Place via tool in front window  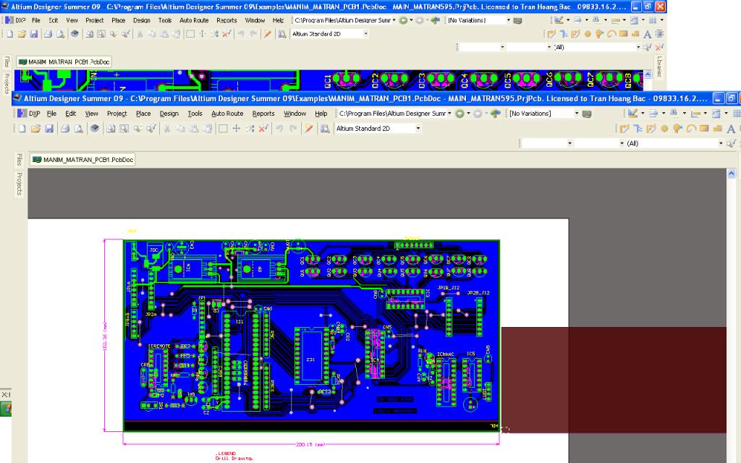click(677, 129)
